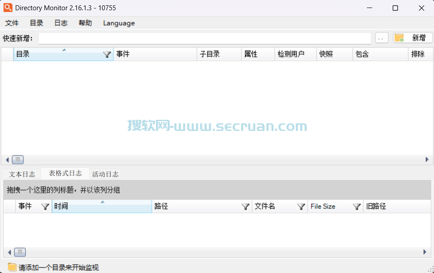Image resolution: width=434 pixels, height=273 pixels.
Task: Open the 帮助 menu
Action: pos(85,23)
